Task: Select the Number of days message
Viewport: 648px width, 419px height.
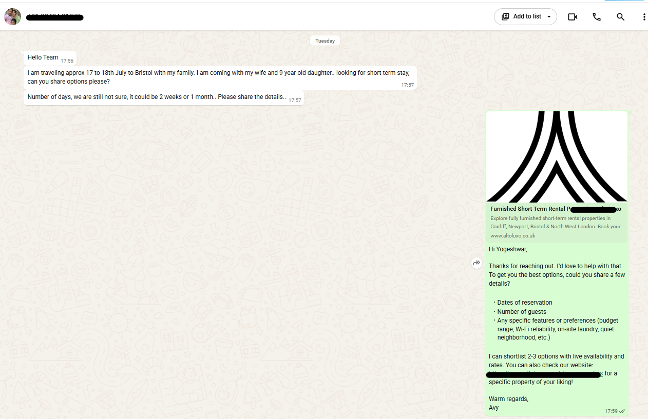Action: pos(164,97)
